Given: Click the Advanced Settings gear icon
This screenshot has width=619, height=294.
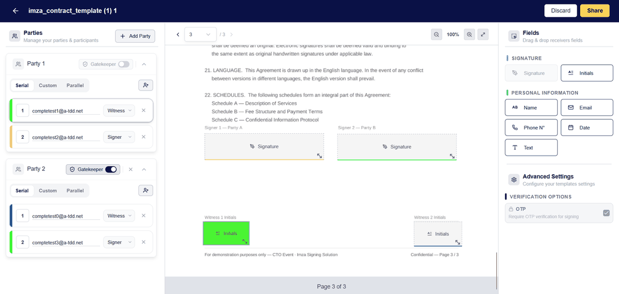Looking at the screenshot, I should [514, 180].
